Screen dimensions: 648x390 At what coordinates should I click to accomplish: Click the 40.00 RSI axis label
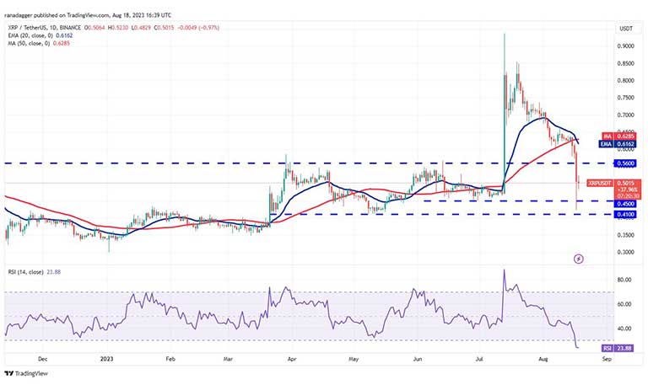624,329
